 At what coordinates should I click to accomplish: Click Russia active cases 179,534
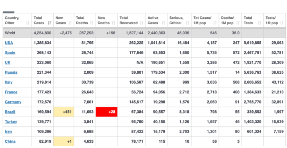(x=158, y=72)
